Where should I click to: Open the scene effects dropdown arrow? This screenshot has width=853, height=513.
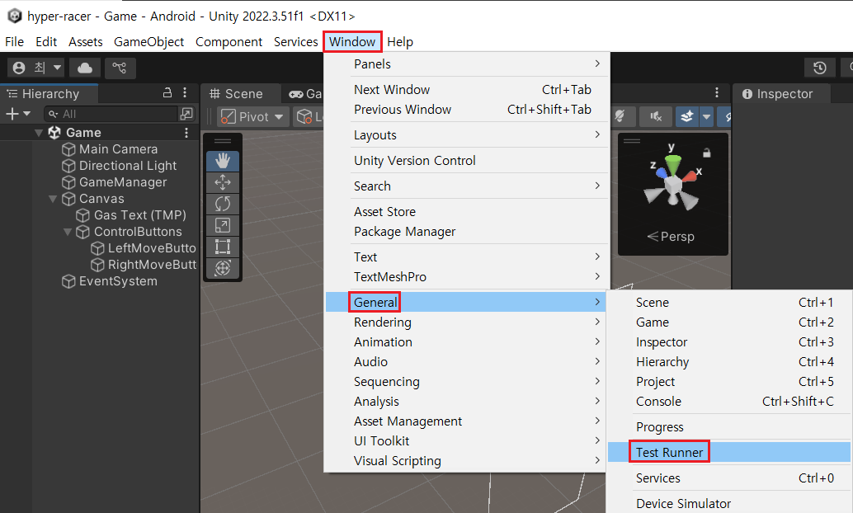point(706,115)
